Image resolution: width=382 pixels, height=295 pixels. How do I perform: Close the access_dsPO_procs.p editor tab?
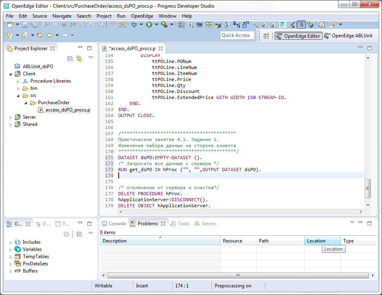pos(161,48)
